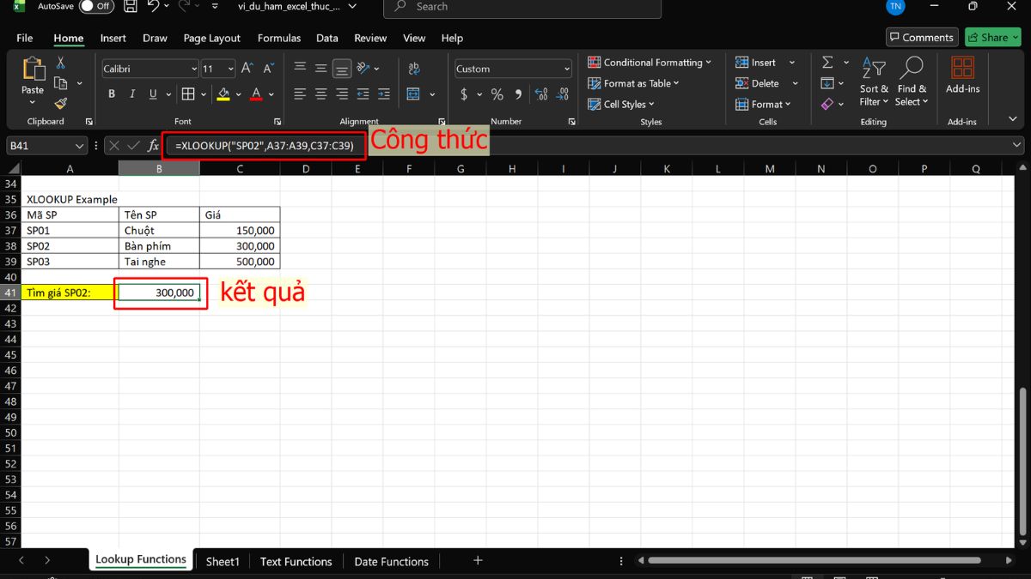Click the Comments button
Image resolution: width=1031 pixels, height=579 pixels.
921,37
